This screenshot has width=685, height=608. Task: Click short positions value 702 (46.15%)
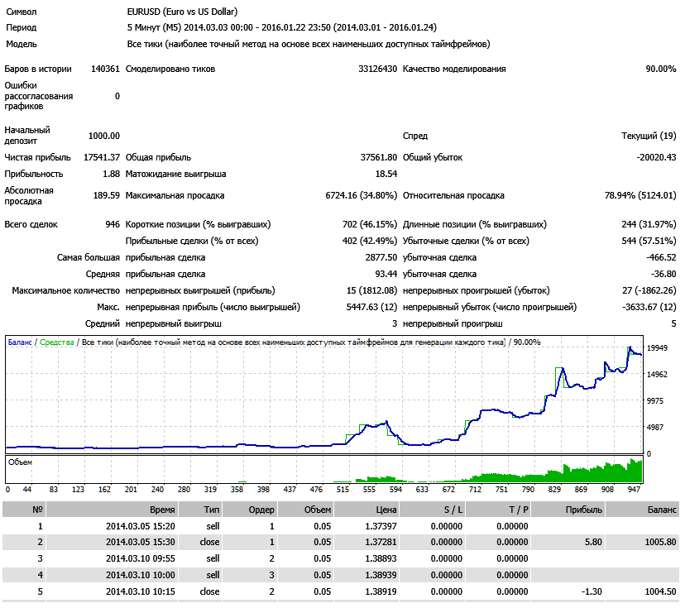coord(370,224)
